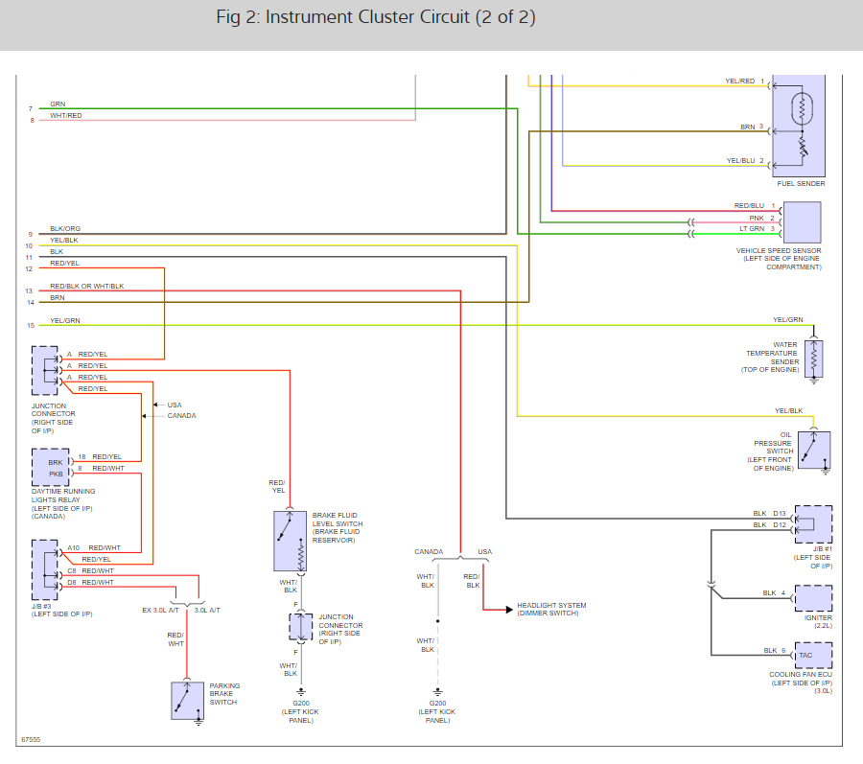The width and height of the screenshot is (863, 764).
Task: Click the YEL/GRN wire label at pin 15
Action: [x=65, y=320]
